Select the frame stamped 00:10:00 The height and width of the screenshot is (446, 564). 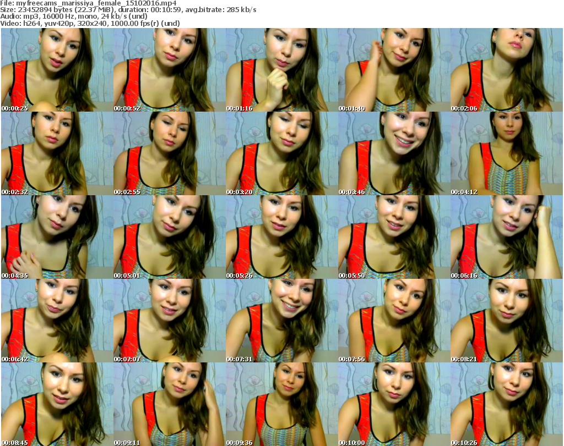(394, 404)
